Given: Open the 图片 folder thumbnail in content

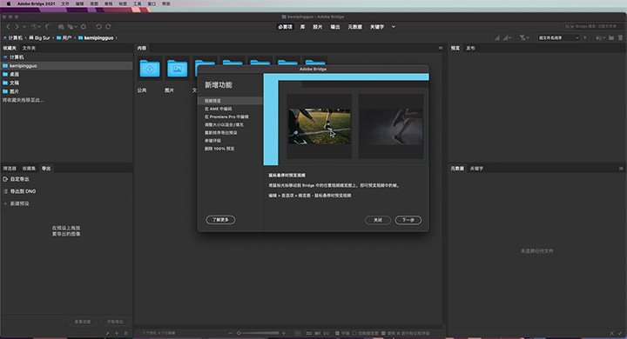Looking at the screenshot, I should click(x=177, y=69).
